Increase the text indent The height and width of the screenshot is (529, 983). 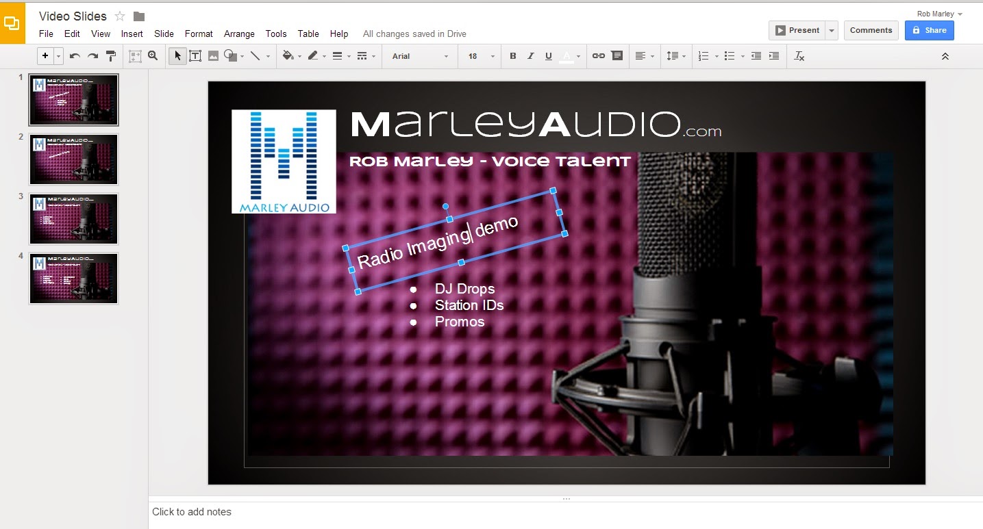pos(774,56)
